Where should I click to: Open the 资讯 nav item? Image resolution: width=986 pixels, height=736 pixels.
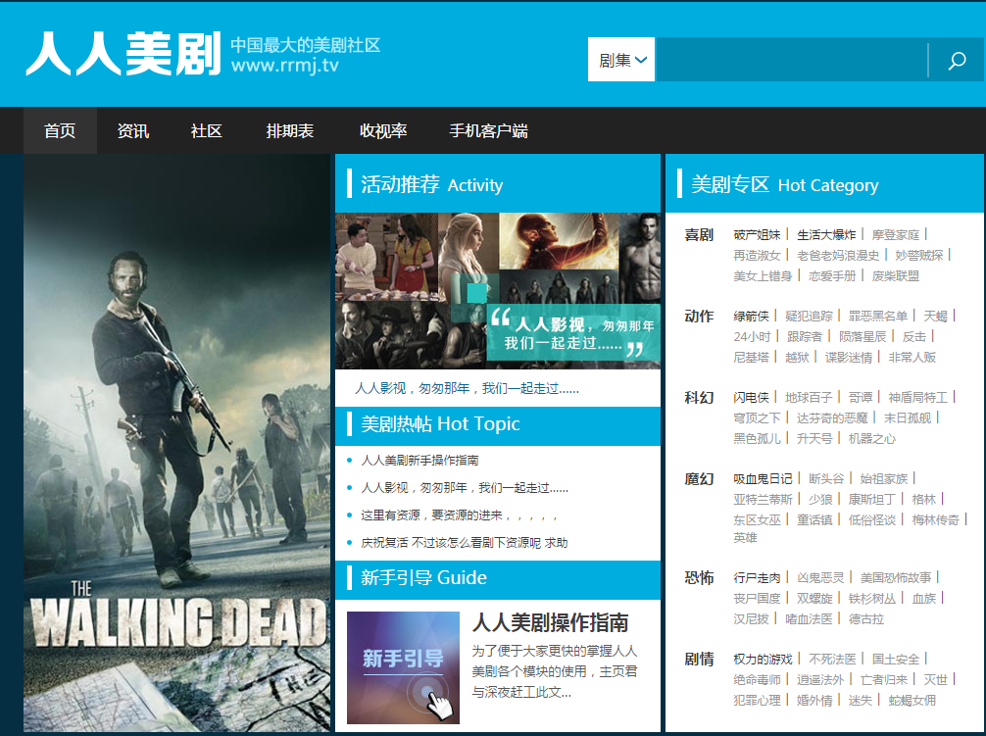point(132,130)
